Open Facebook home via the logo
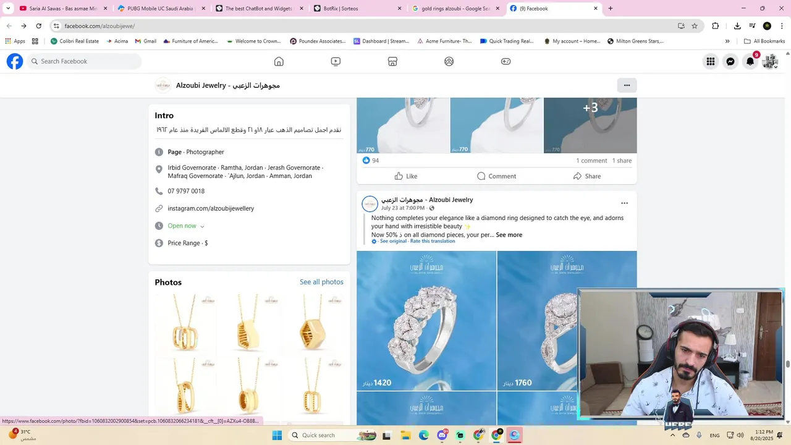The width and height of the screenshot is (791, 445). (x=15, y=61)
